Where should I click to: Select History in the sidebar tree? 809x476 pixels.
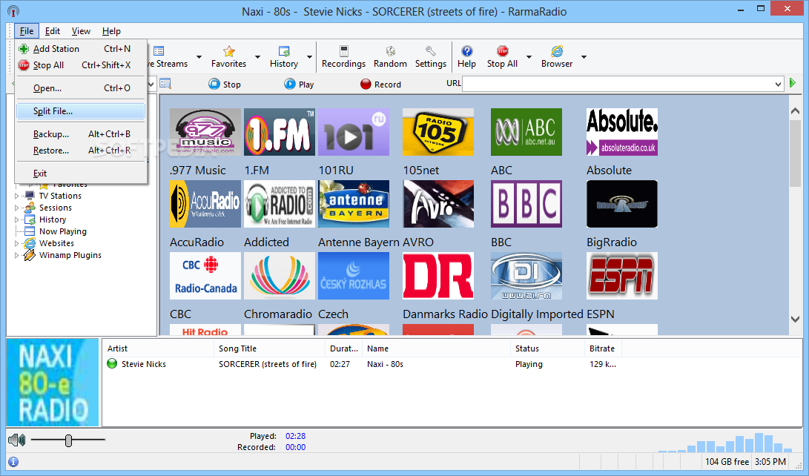[52, 219]
